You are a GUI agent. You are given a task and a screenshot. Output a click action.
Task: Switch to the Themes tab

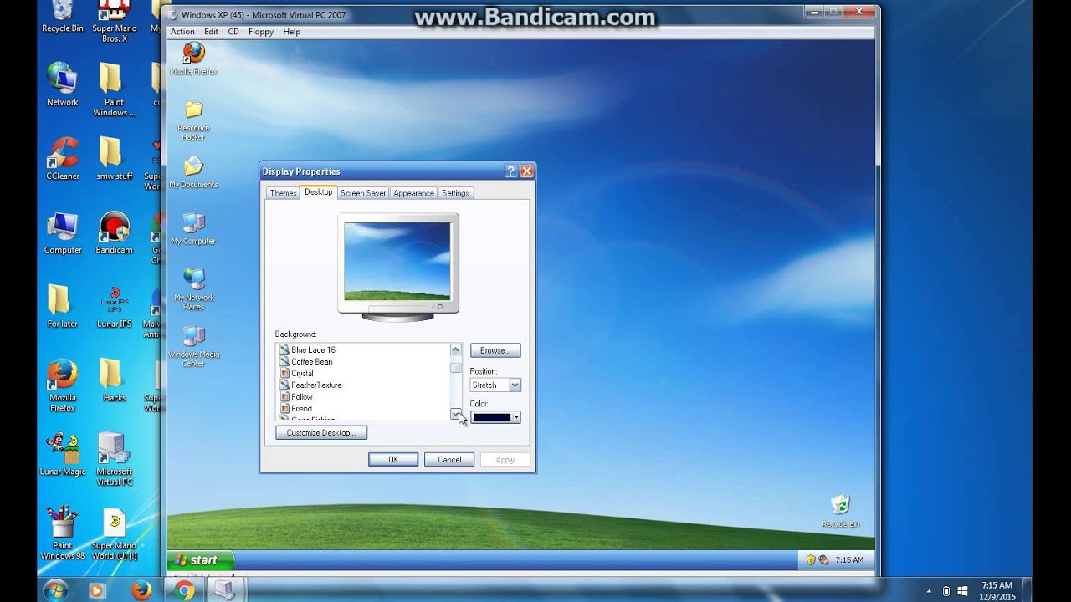[x=283, y=193]
